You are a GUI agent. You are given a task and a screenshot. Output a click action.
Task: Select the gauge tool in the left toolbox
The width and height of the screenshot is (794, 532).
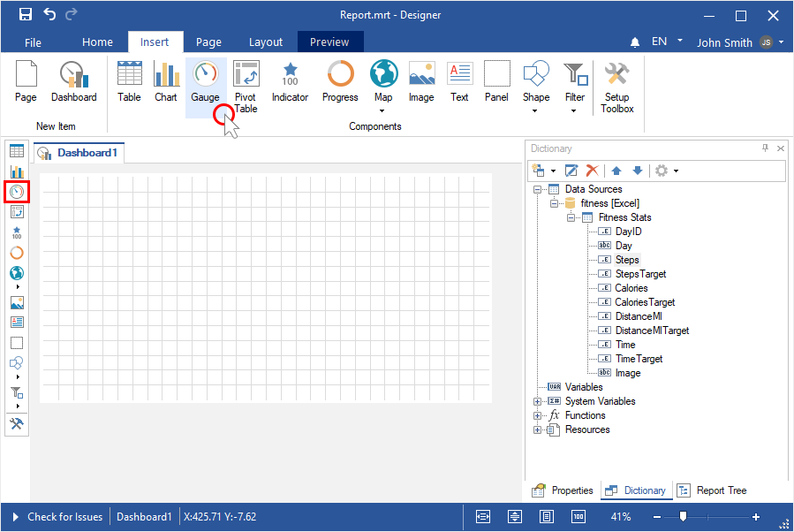tap(17, 191)
